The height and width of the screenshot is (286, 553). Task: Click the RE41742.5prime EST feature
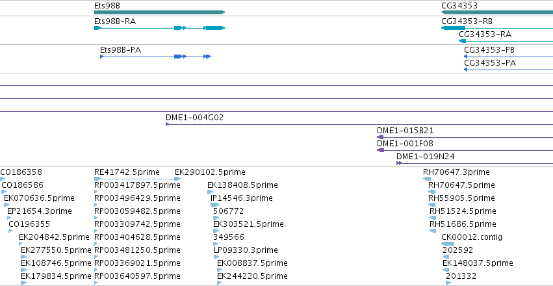[x=138, y=179]
